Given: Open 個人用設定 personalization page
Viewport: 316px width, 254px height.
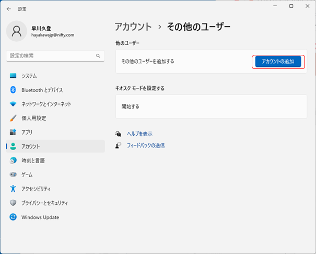Looking at the screenshot, I should (x=33, y=118).
